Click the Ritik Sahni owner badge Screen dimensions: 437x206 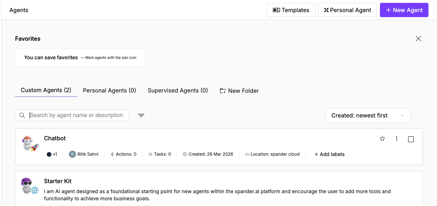pos(83,154)
